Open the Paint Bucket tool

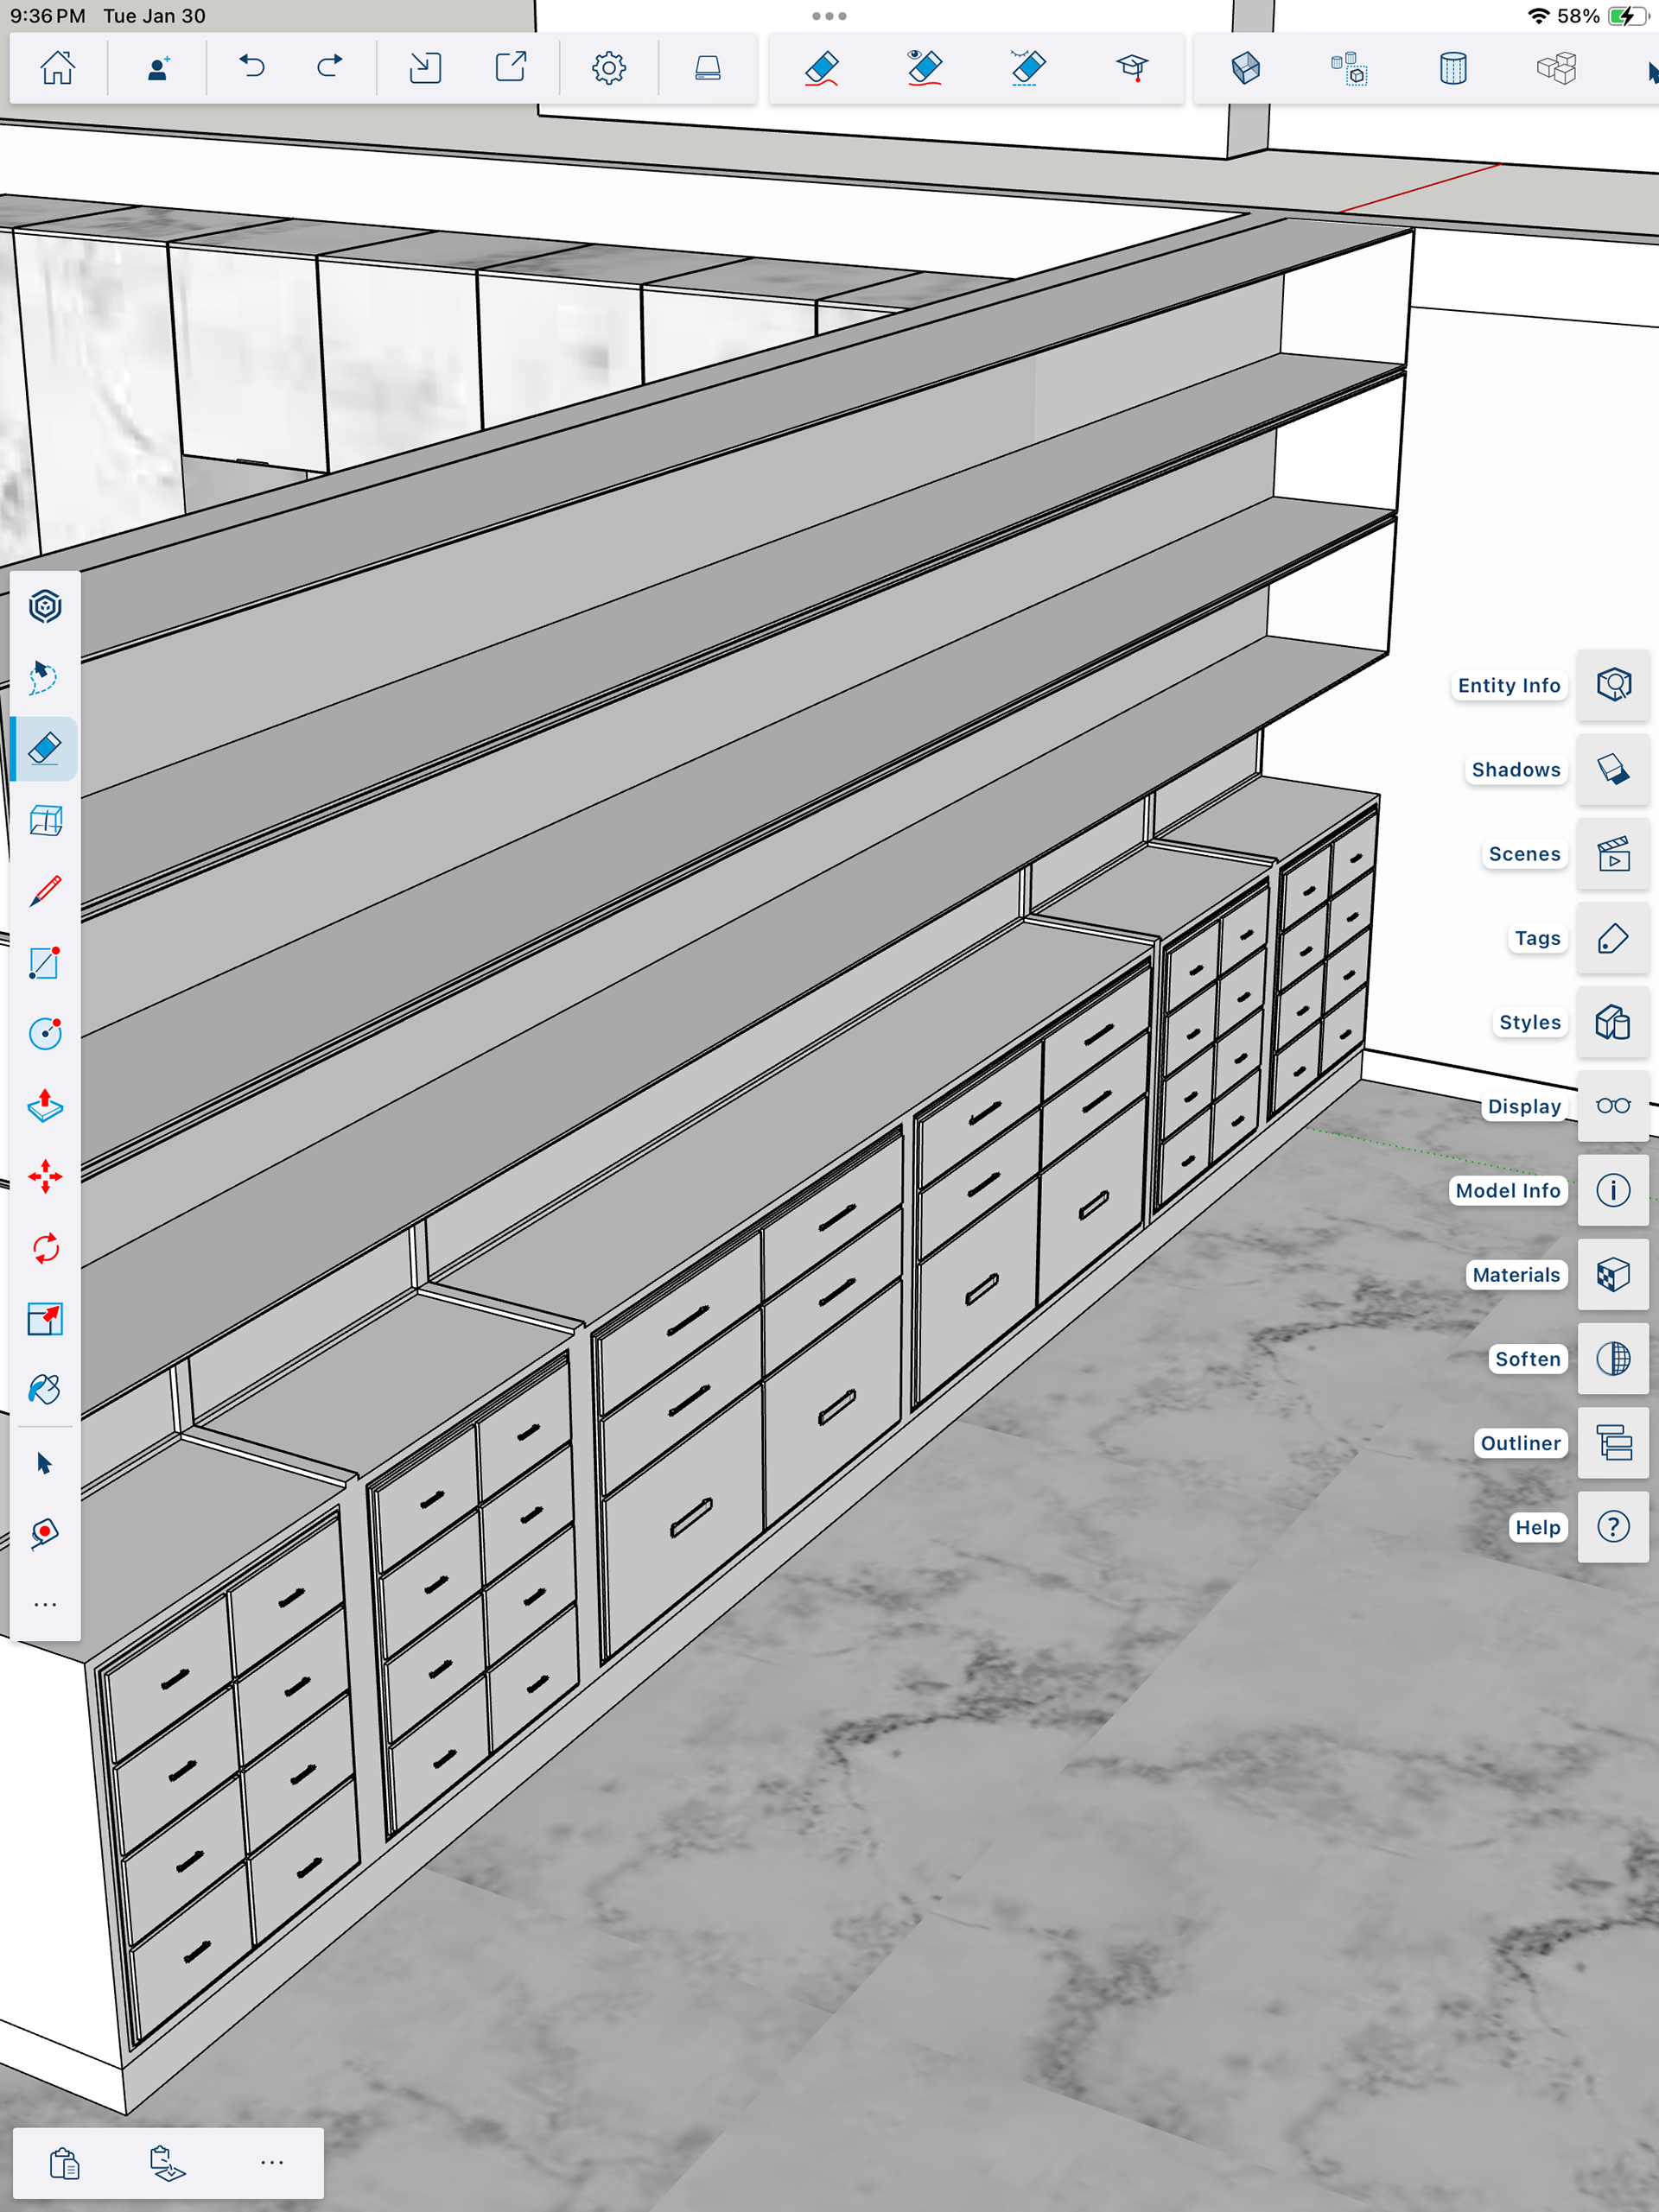point(45,1390)
